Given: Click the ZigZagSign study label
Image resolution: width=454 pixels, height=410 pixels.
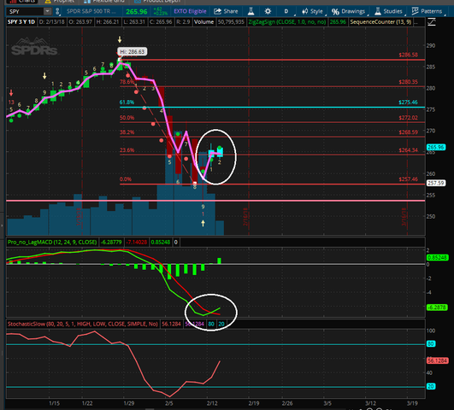Looking at the screenshot, I should click(287, 22).
